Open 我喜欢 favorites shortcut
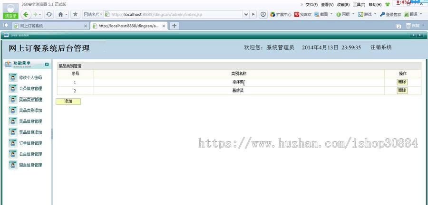Image resolution: width=428 pixels, height=205 pixels. point(303,14)
